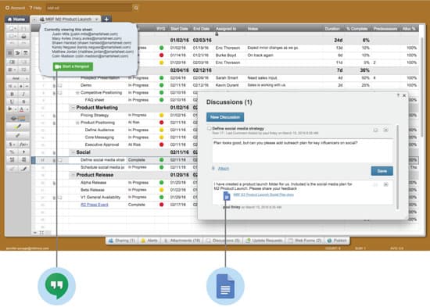
Task: Open the formula functions dropdown
Action: pyautogui.click(x=24, y=145)
